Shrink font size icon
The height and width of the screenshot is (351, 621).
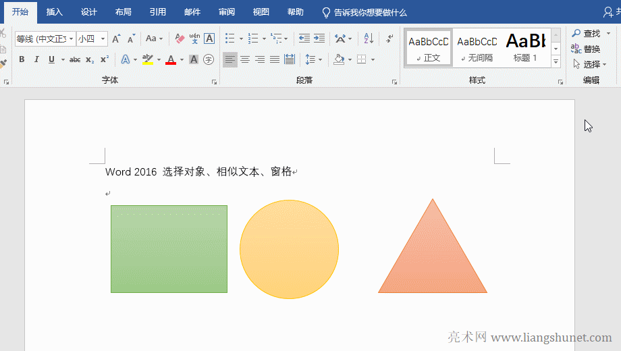pos(131,39)
